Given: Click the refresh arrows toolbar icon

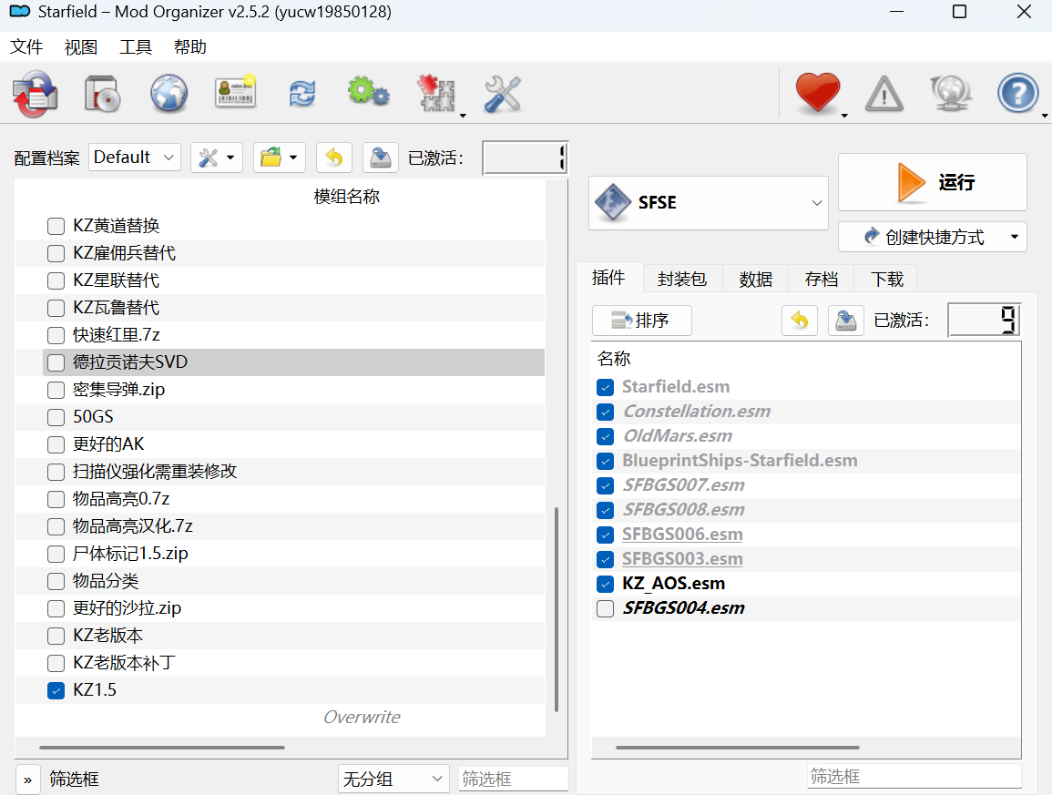Looking at the screenshot, I should click(301, 93).
